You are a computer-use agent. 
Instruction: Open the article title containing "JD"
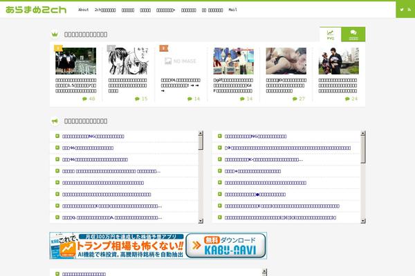[286, 86]
